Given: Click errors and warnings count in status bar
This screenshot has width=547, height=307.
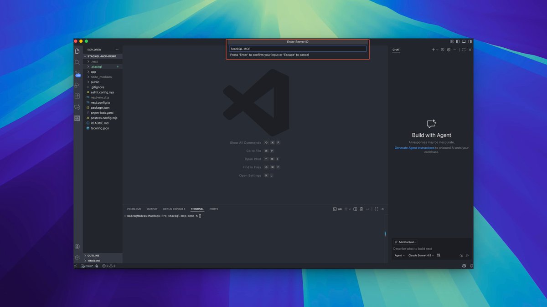Looking at the screenshot, I should tap(108, 266).
